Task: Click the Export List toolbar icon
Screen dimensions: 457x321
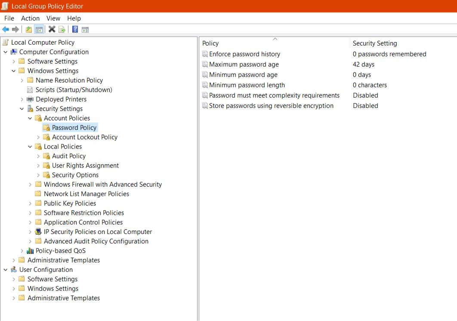Action: coord(62,29)
